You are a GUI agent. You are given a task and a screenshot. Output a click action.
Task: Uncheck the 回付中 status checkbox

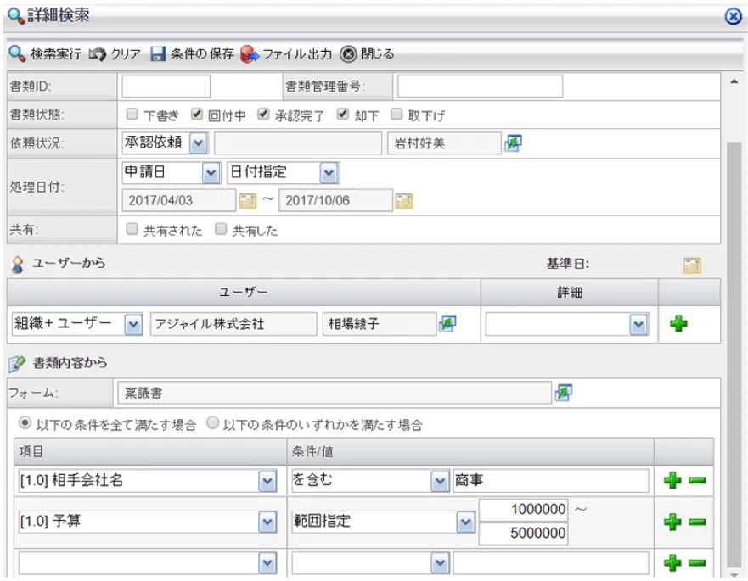pos(196,114)
